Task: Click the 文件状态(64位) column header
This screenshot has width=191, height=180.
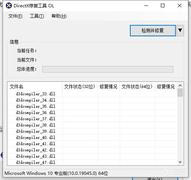Action: (x=137, y=87)
